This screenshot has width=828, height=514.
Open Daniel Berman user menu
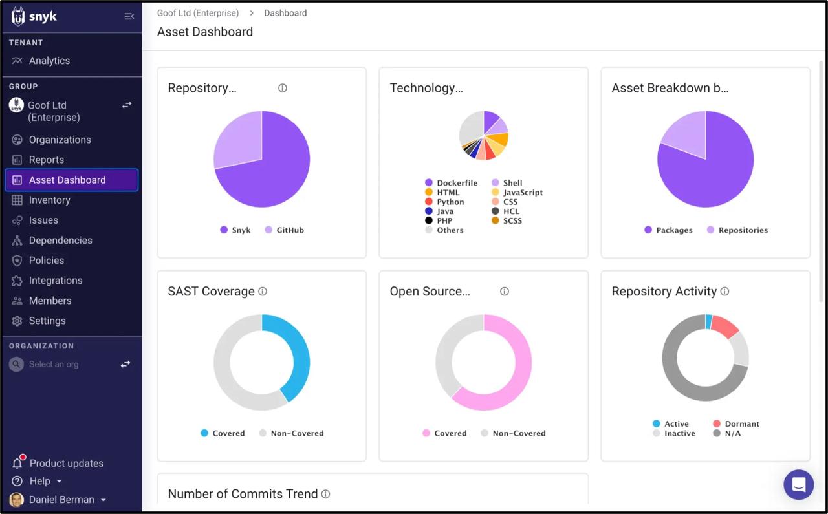tap(68, 499)
